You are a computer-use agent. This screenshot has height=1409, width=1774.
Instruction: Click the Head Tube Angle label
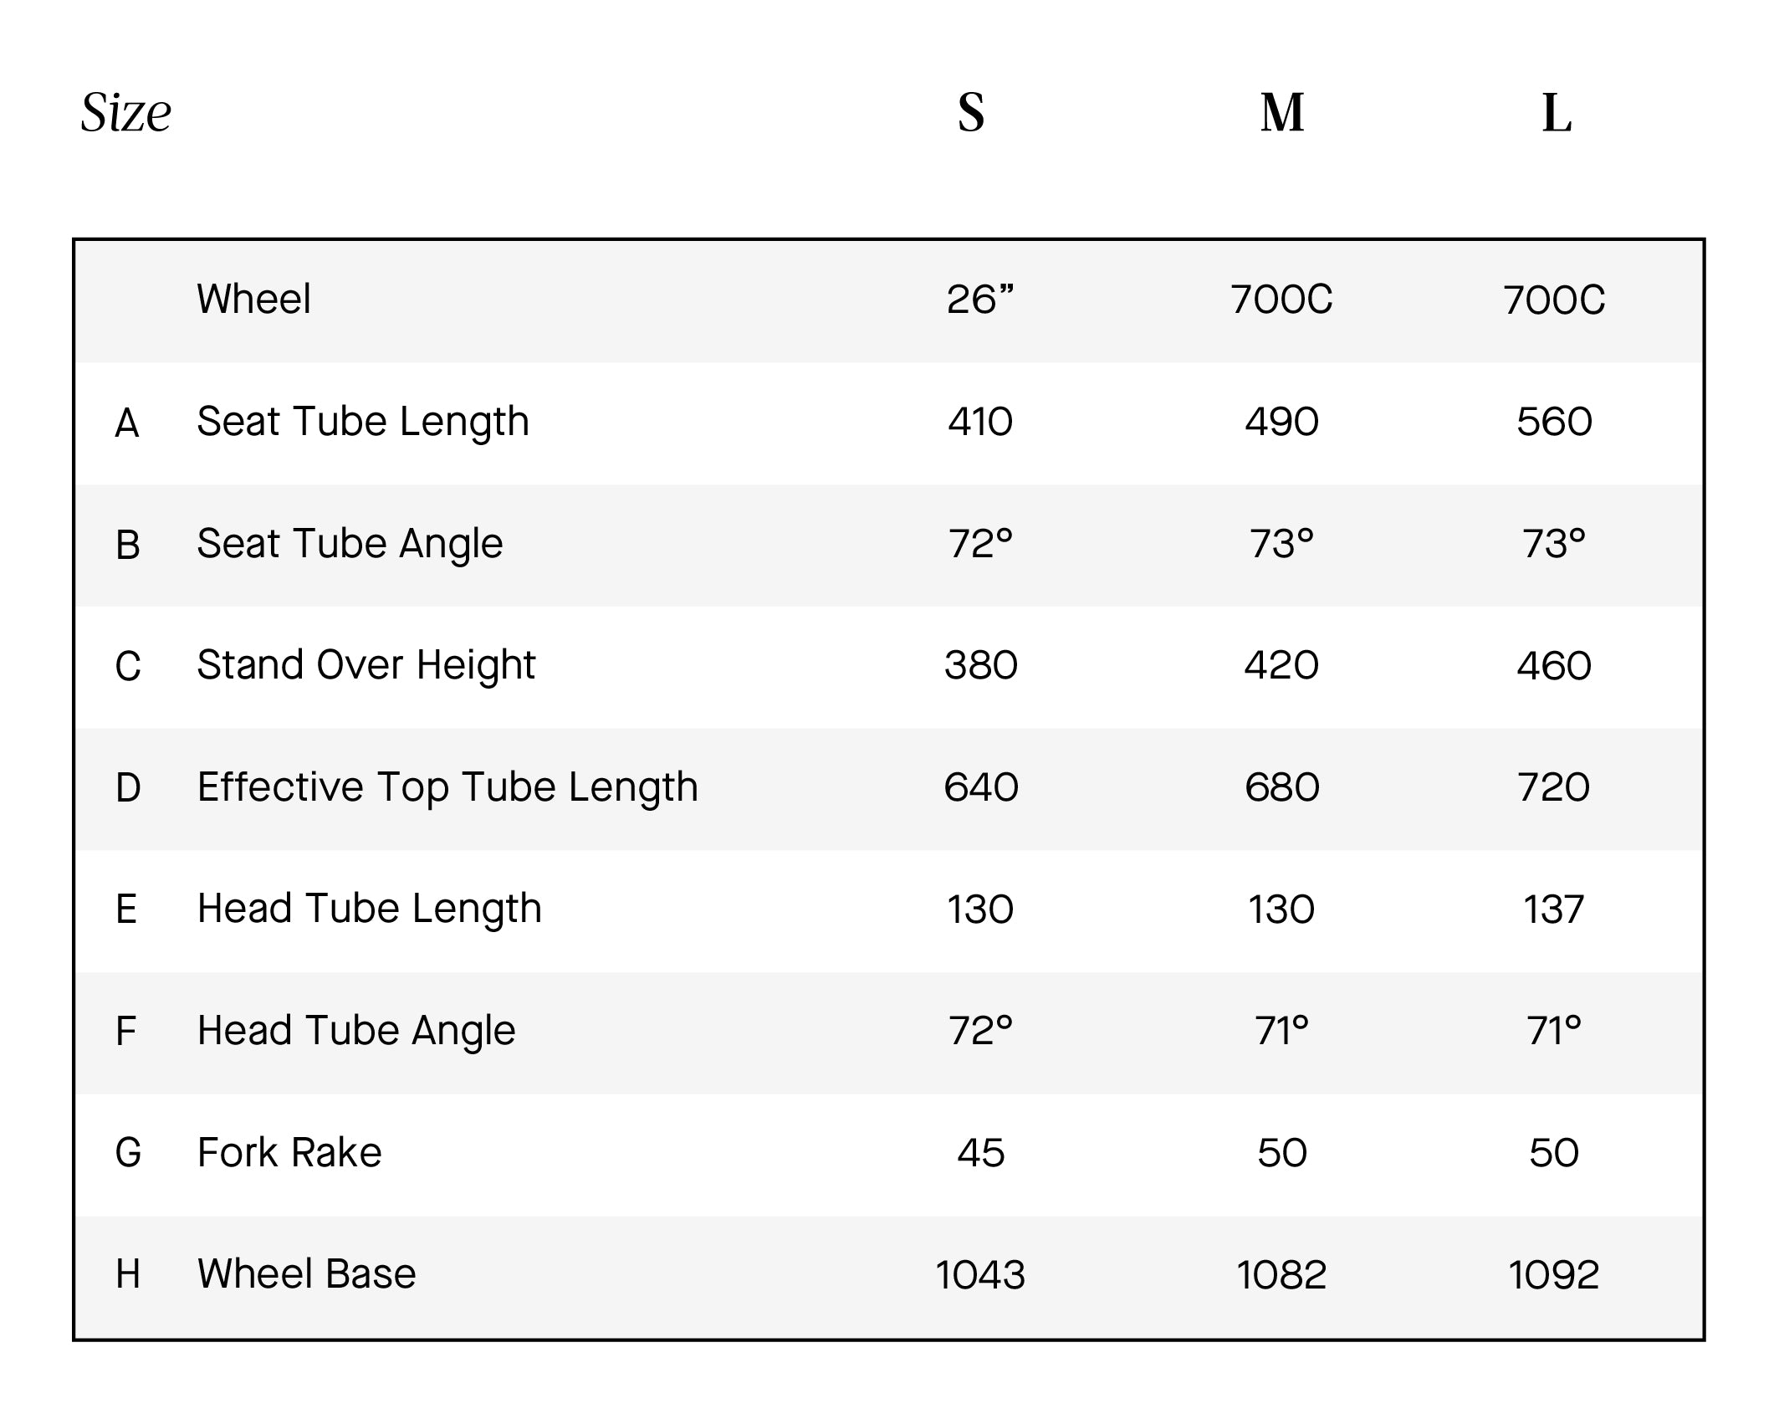tap(356, 1031)
